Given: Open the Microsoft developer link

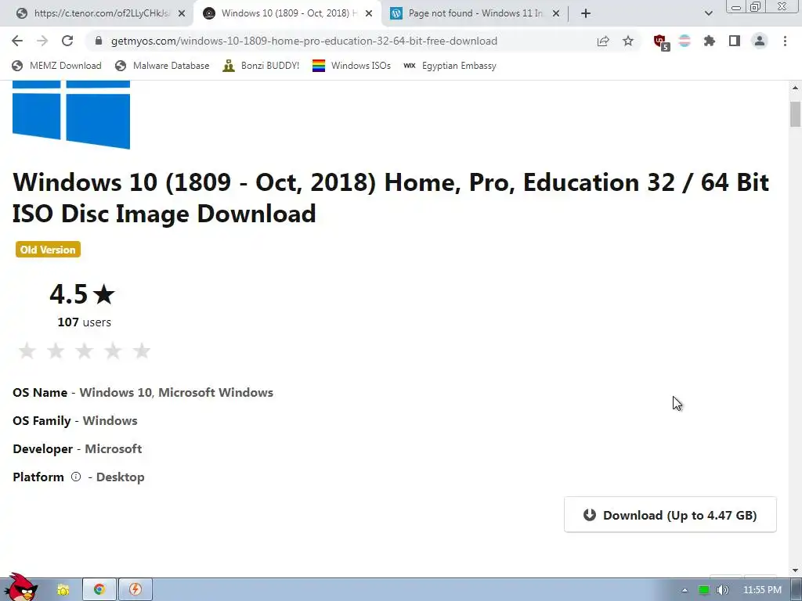Looking at the screenshot, I should (x=113, y=448).
